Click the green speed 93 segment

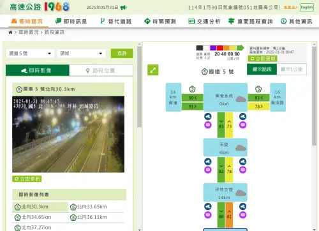pyautogui.click(x=258, y=98)
